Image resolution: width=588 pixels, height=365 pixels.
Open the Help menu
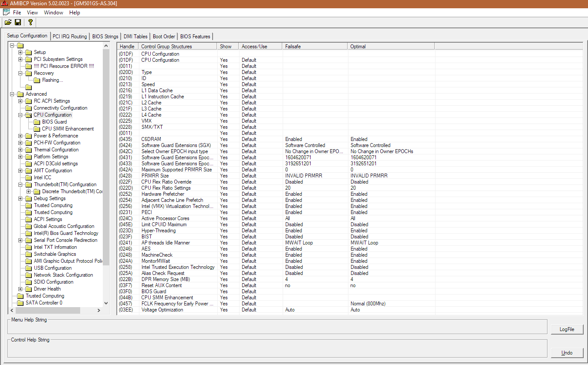coord(74,13)
